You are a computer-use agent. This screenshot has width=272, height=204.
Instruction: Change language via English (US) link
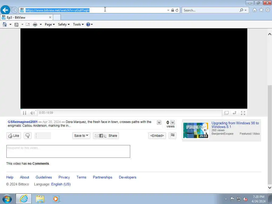point(61,184)
